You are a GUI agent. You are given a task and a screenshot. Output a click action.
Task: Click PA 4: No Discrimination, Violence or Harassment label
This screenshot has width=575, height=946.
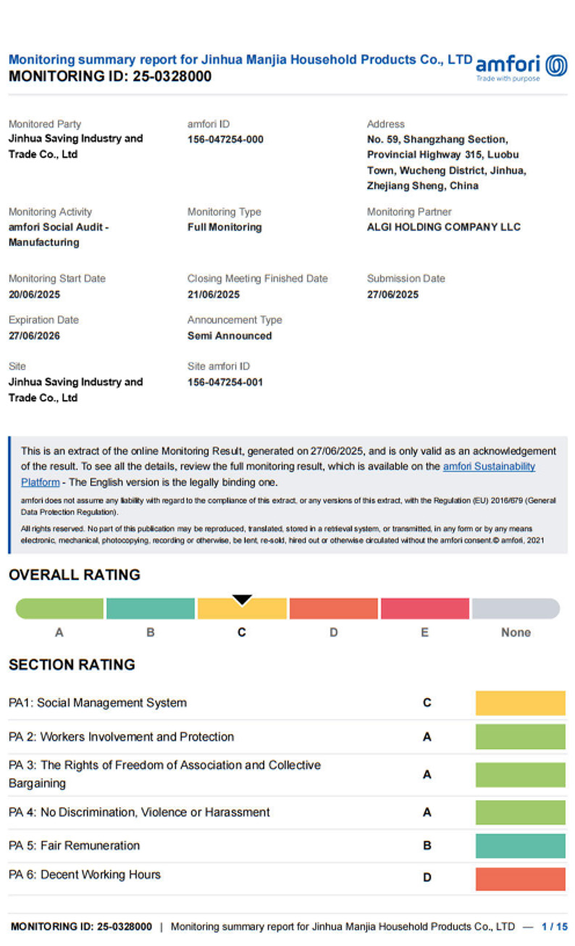click(139, 813)
